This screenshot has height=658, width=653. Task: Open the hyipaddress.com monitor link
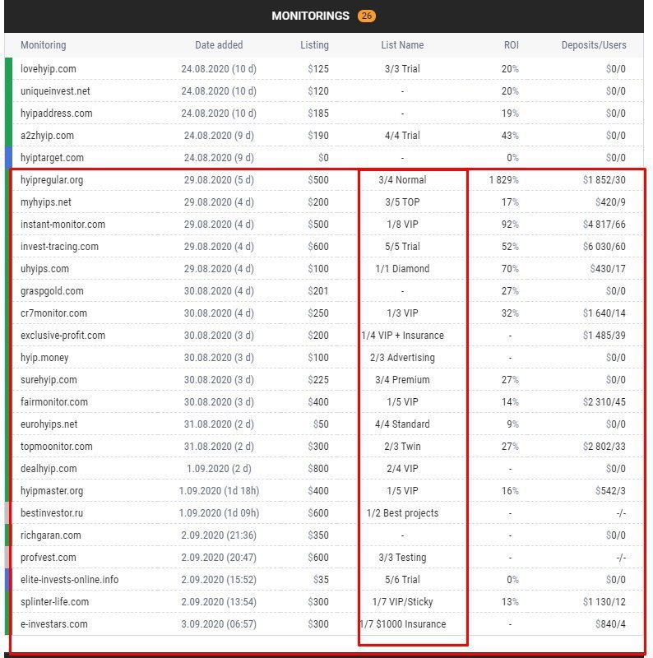pyautogui.click(x=56, y=114)
